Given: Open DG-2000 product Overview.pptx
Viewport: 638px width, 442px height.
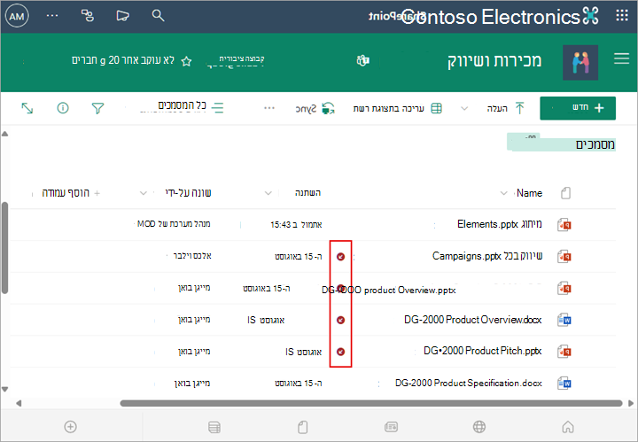Looking at the screenshot, I should point(389,290).
